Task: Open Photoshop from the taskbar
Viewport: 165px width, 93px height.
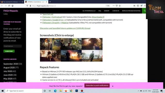Action: [x=77, y=91]
